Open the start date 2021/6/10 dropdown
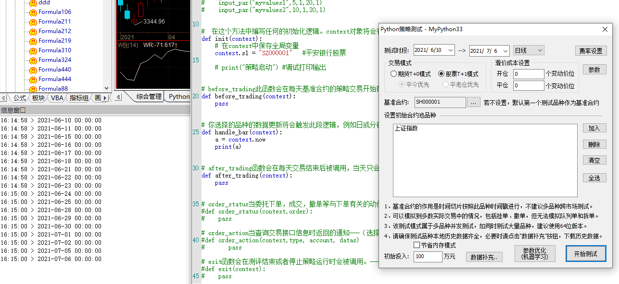 (x=451, y=50)
